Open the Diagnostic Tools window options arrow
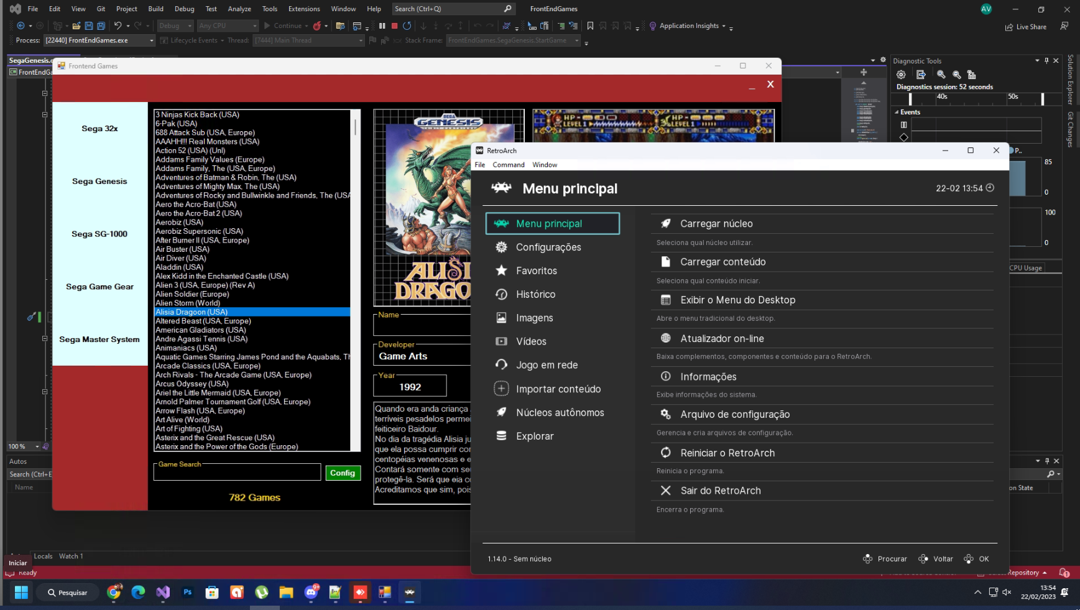Screen dimensions: 1080x610 1037,61
